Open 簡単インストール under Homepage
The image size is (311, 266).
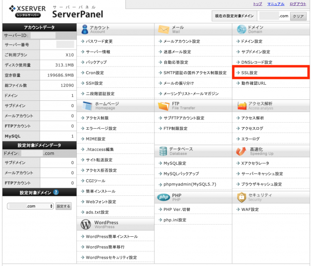click(101, 191)
